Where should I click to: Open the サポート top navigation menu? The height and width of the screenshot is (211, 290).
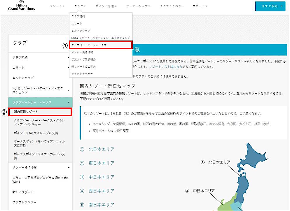coord(200,6)
